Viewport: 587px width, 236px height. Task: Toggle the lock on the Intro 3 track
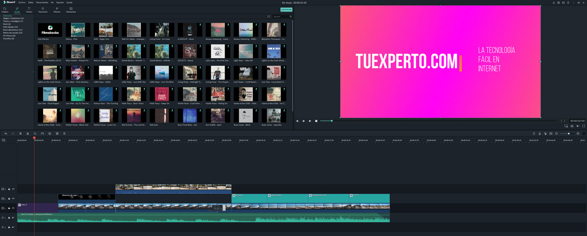click(x=9, y=208)
